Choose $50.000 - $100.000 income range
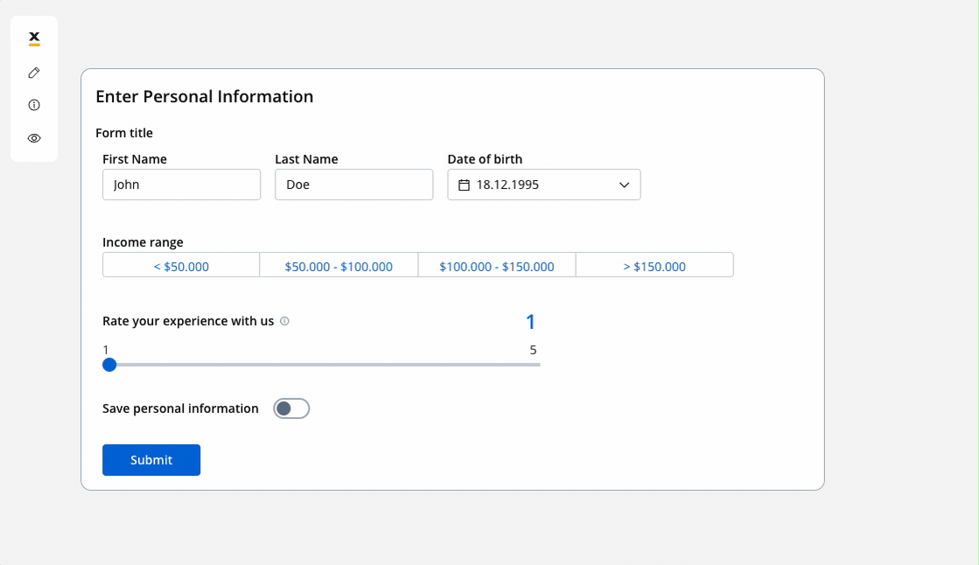Viewport: 979px width, 565px height. (x=339, y=265)
